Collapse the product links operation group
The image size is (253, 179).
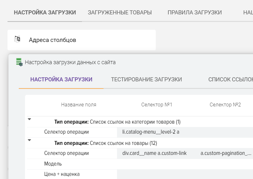point(29,140)
